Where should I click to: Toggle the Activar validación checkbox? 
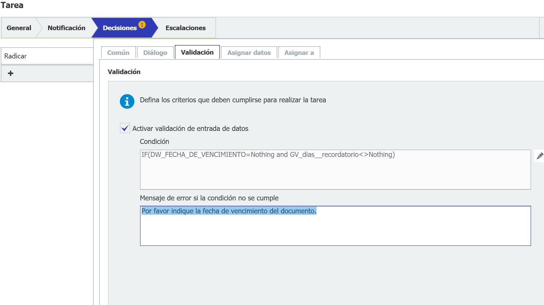pos(125,128)
